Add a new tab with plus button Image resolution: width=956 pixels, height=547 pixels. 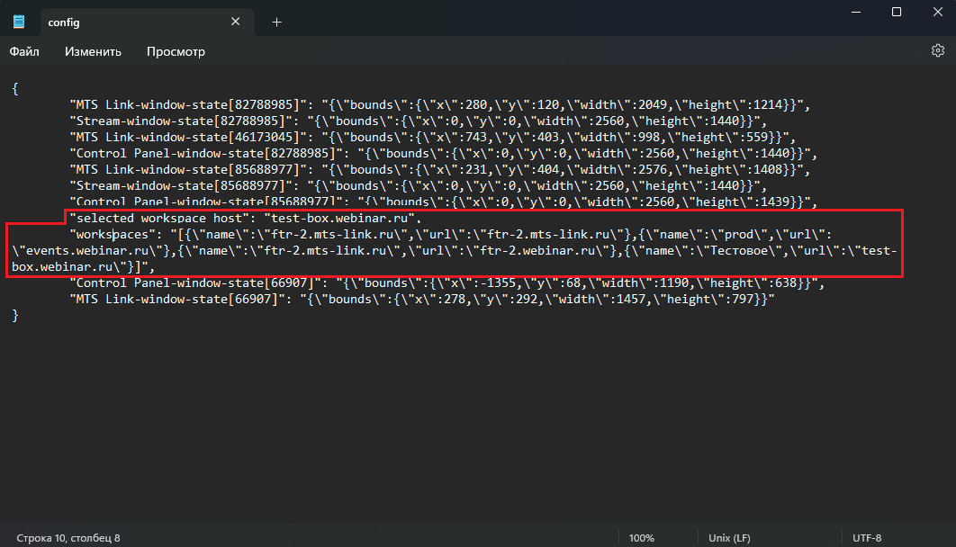point(276,22)
